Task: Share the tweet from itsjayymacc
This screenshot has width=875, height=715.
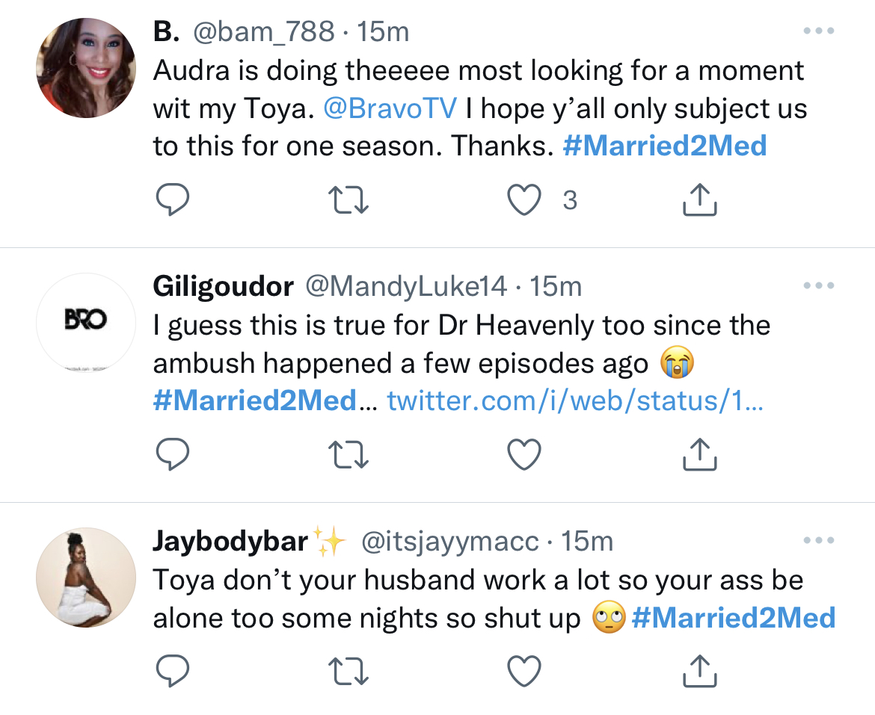Action: [700, 670]
